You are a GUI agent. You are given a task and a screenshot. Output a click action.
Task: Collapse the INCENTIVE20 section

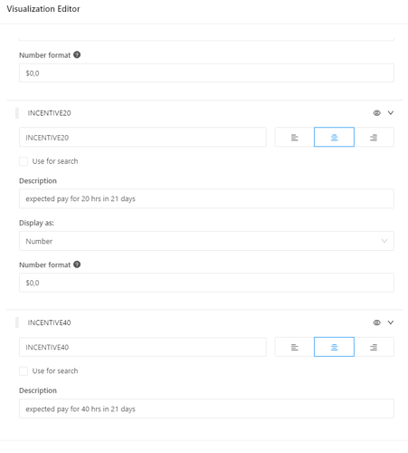tap(391, 113)
